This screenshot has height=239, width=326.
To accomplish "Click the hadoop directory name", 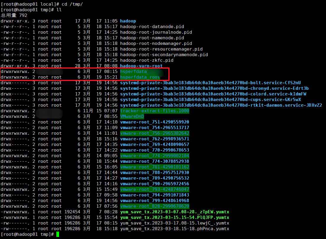I will [128, 21].
